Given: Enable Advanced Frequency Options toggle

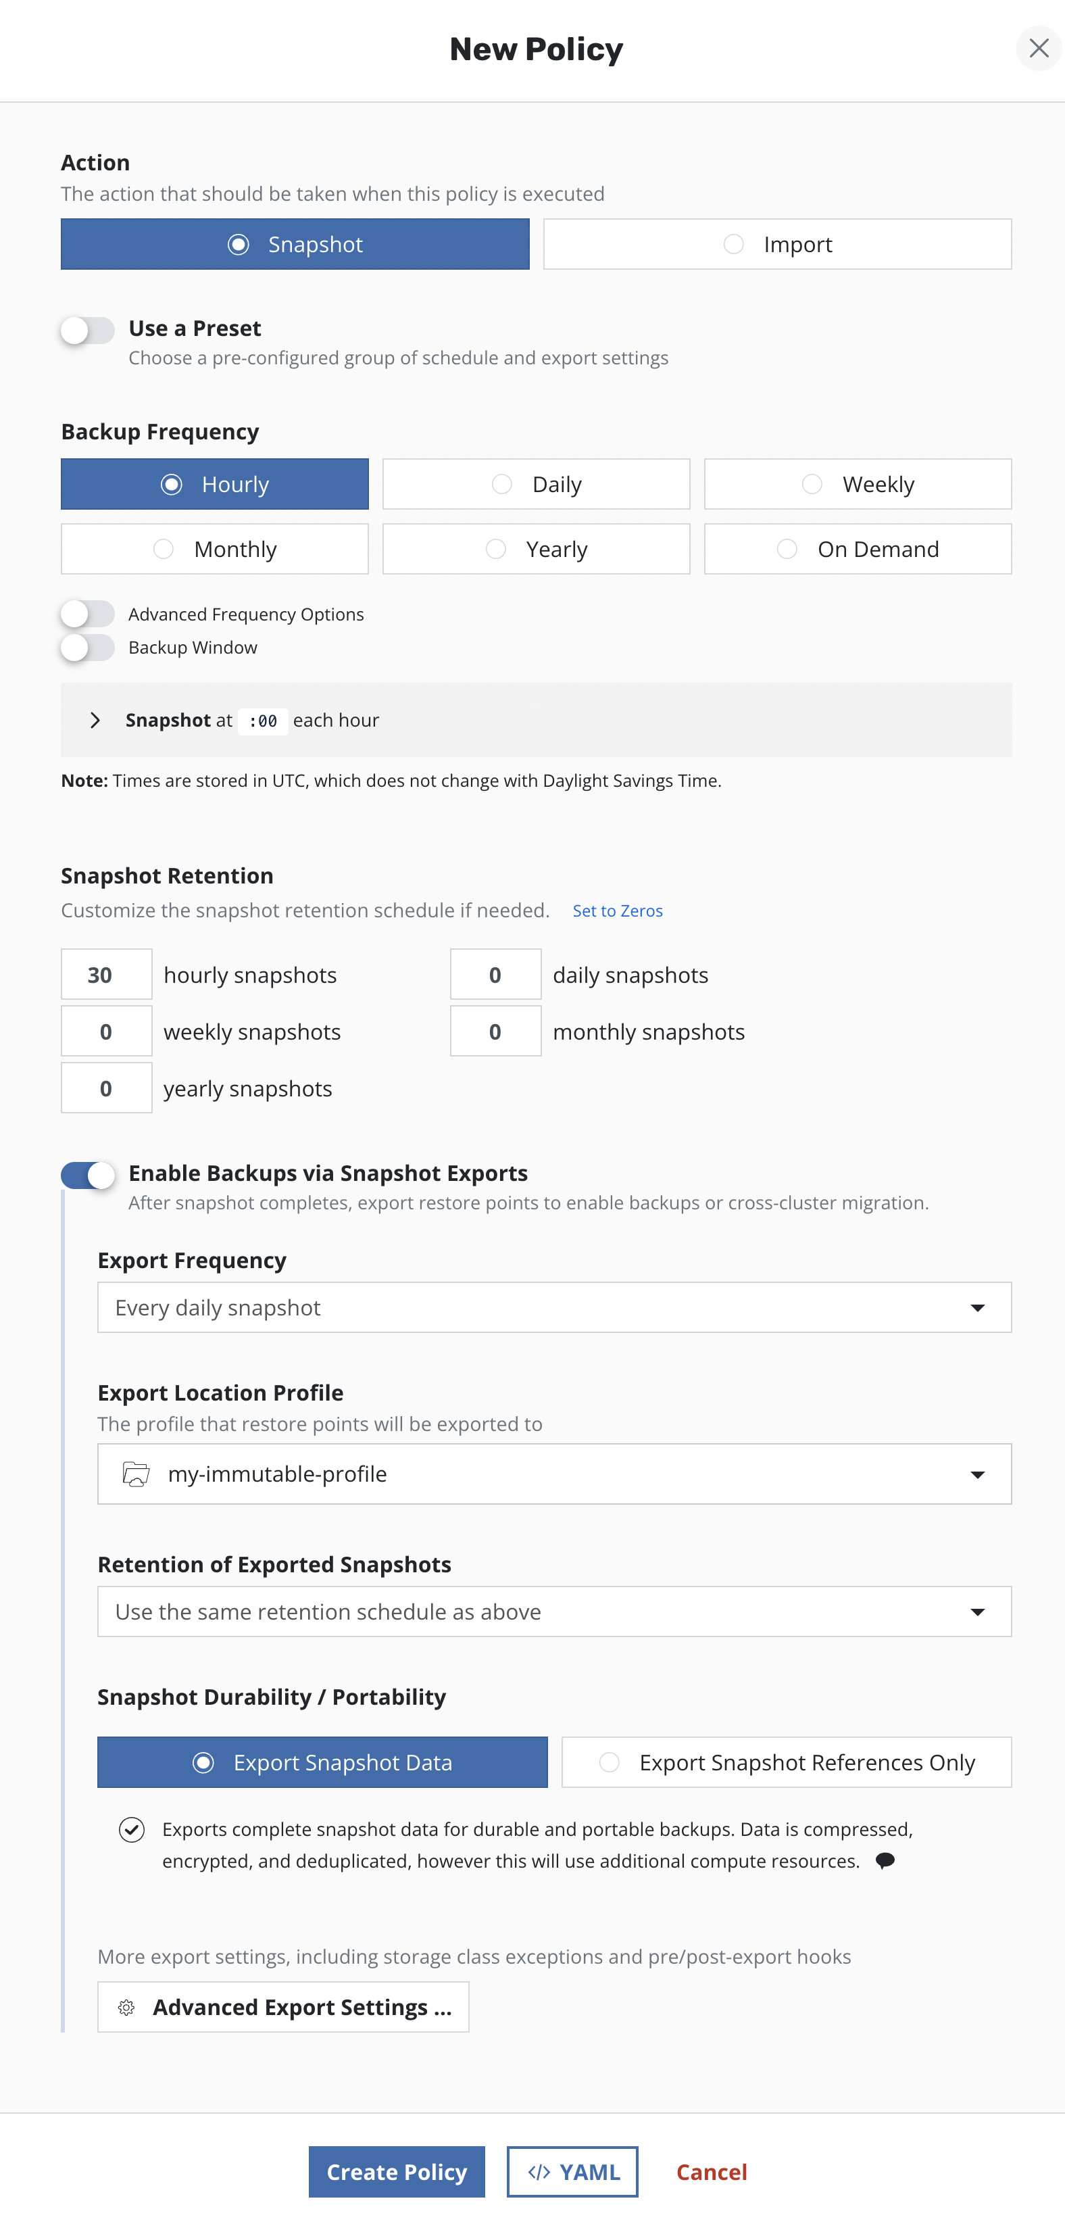Looking at the screenshot, I should click(87, 614).
